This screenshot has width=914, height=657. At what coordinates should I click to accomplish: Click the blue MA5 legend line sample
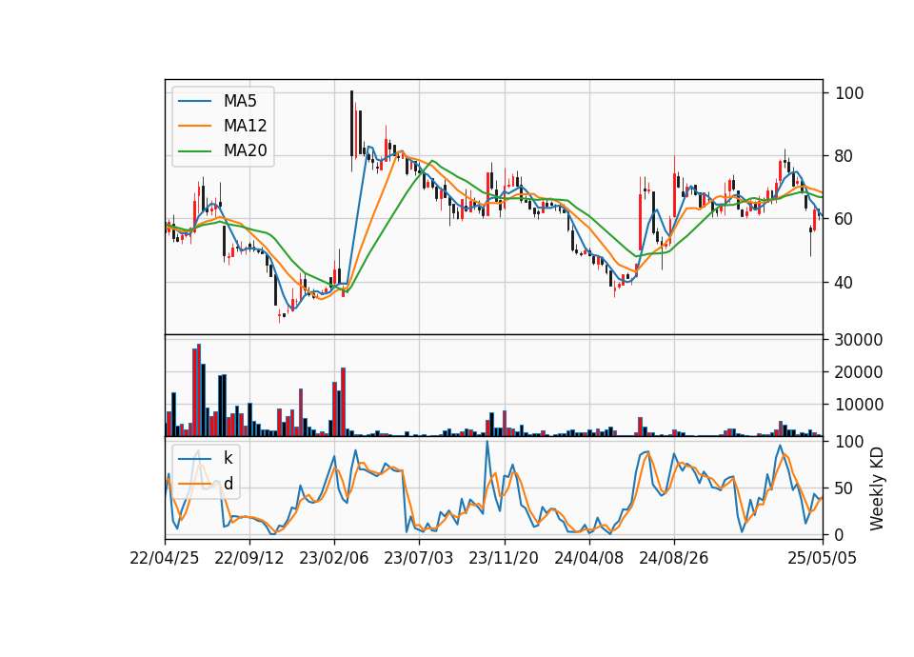(194, 101)
